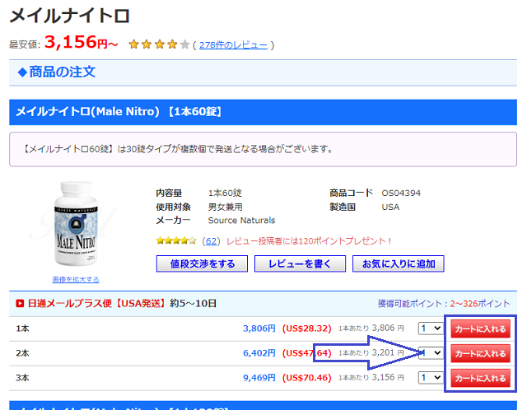Click the 3,806円 price

pos(259,328)
